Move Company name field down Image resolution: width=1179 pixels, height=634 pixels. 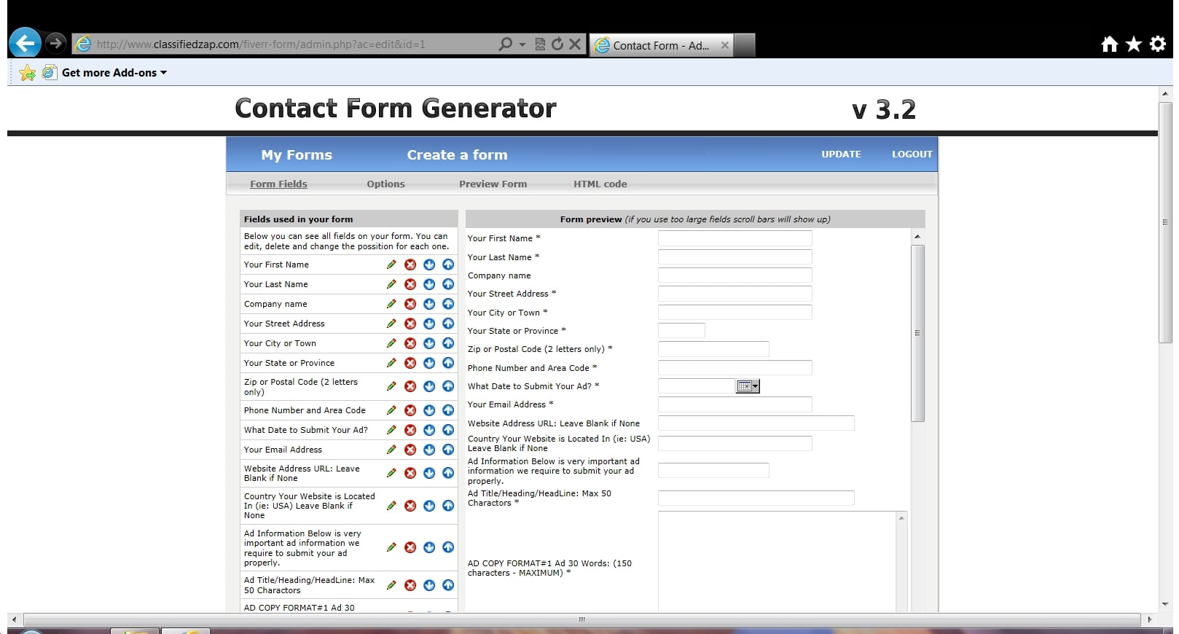[429, 304]
